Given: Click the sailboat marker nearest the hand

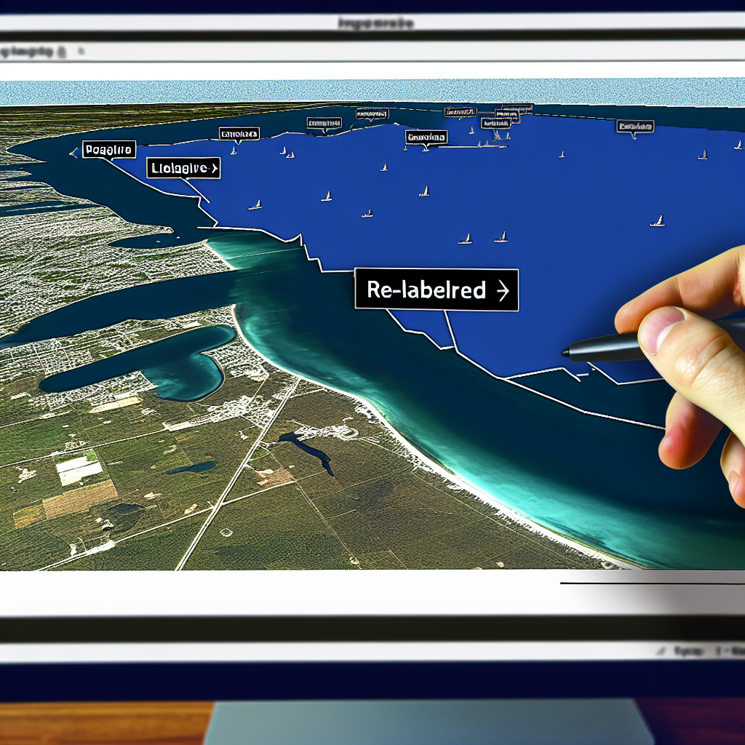Looking at the screenshot, I should pos(657,220).
